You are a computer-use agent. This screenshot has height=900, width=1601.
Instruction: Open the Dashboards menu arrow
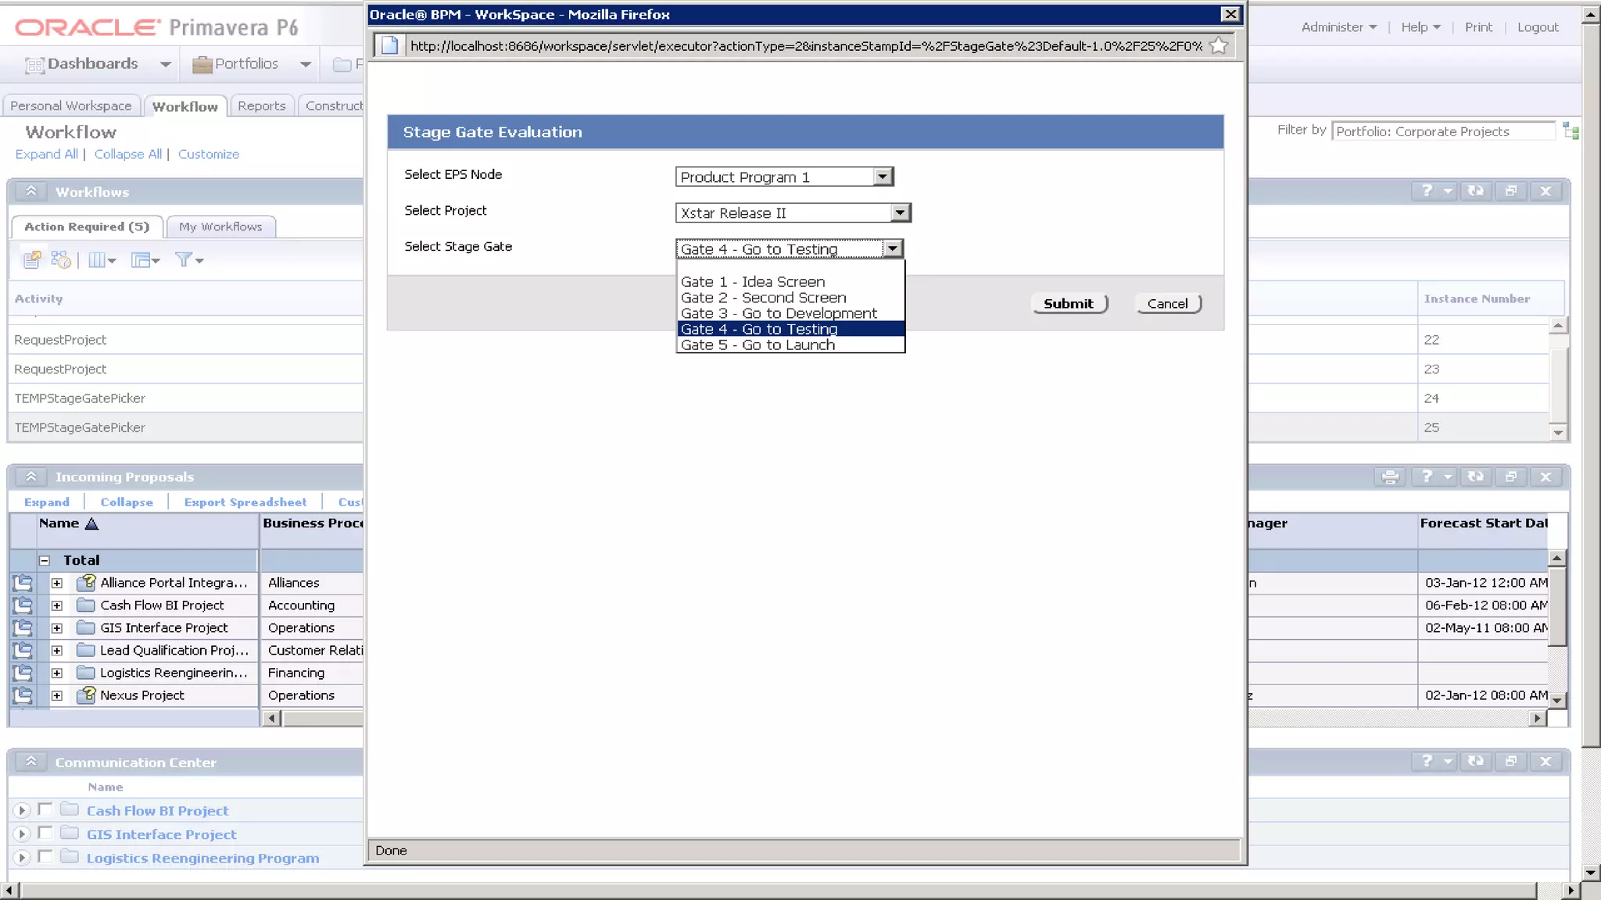[165, 65]
